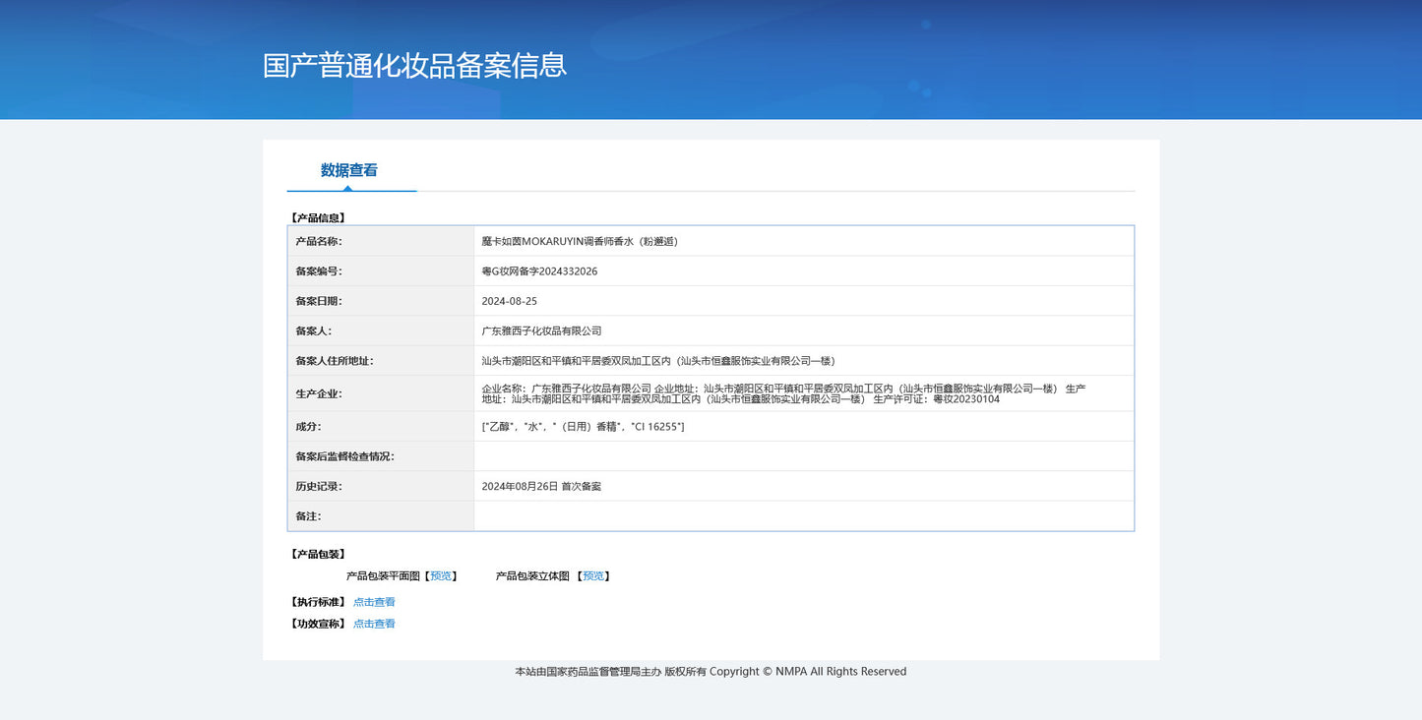Viewport: 1422px width, 720px height.
Task: Click the 国产普通化妆品备案信息 page title
Action: [x=414, y=66]
